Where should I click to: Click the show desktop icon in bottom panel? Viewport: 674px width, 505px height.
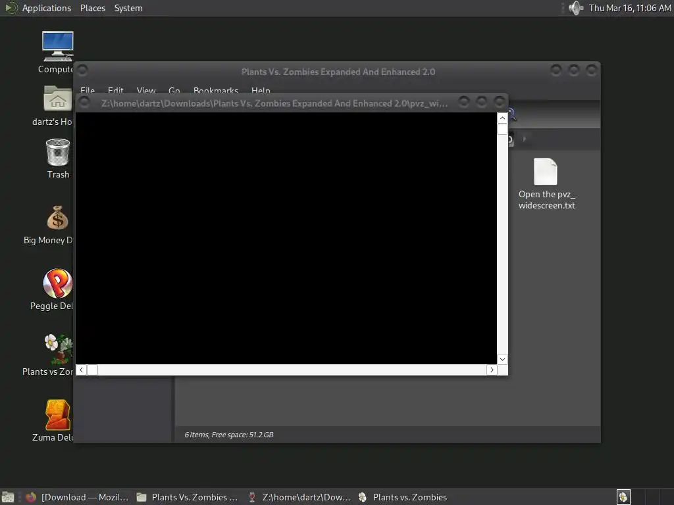point(7,497)
